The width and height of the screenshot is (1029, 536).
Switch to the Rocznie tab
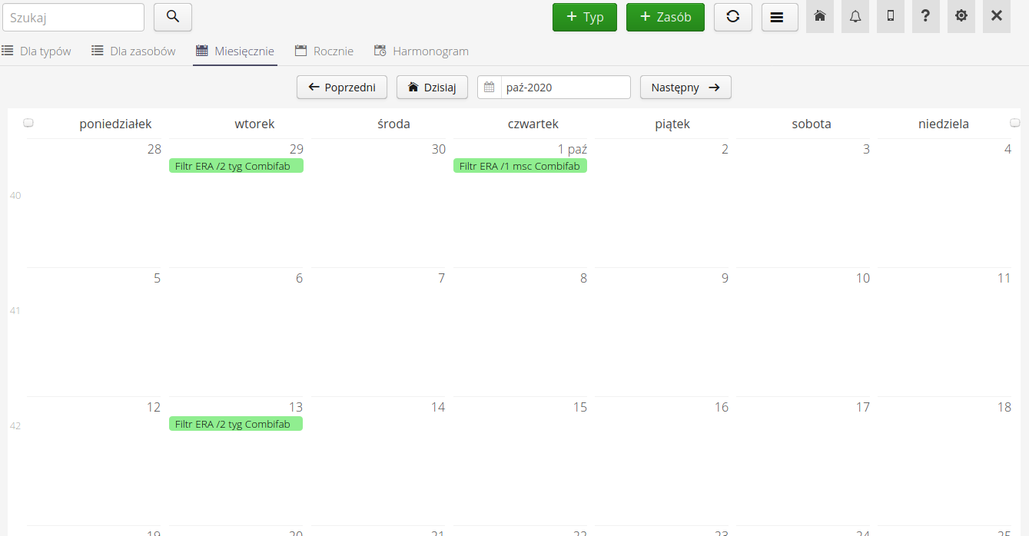tap(324, 51)
